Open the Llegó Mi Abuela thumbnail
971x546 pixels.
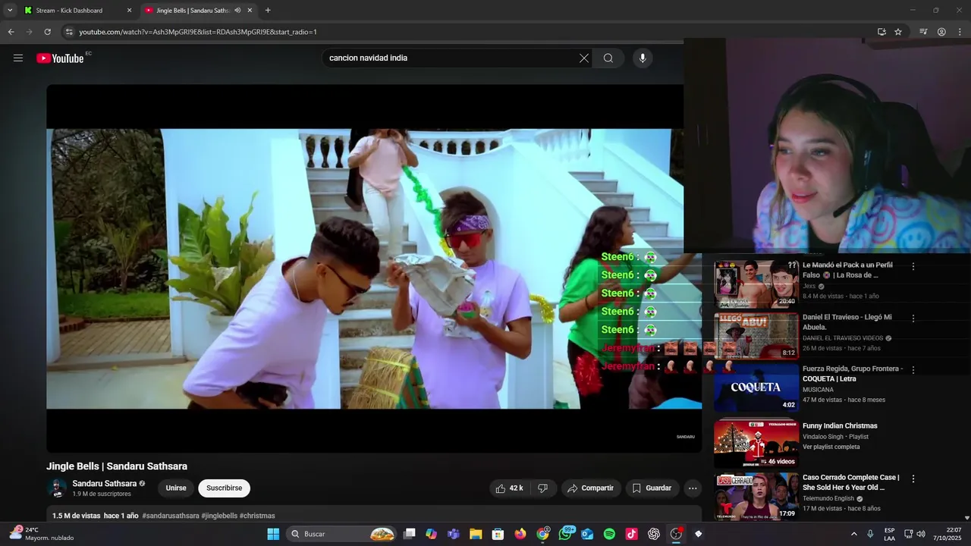tap(756, 336)
